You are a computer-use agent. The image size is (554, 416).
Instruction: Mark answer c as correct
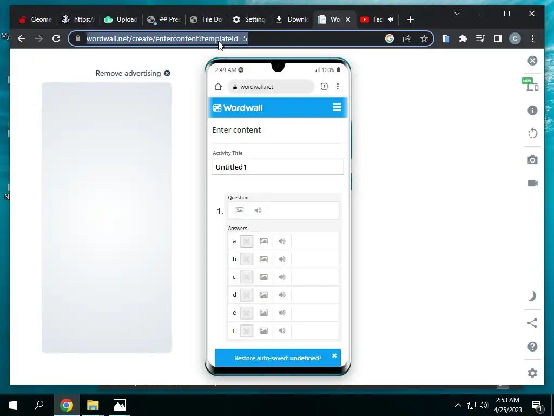point(247,277)
